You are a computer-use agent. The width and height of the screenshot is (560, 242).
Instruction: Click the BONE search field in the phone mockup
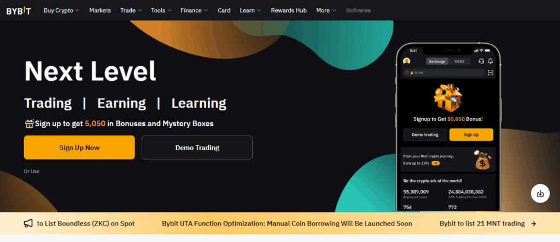pyautogui.click(x=443, y=72)
